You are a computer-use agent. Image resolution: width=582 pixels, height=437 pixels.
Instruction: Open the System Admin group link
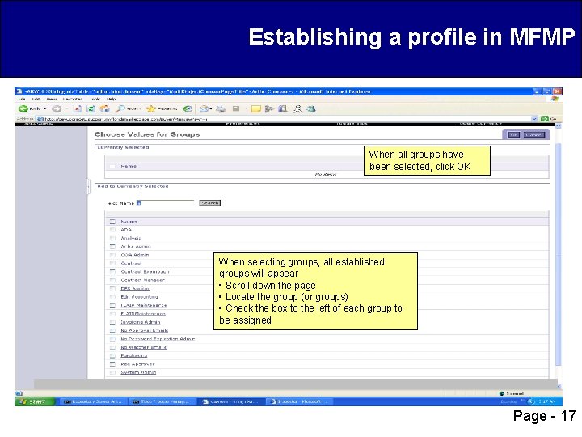pyautogui.click(x=138, y=372)
